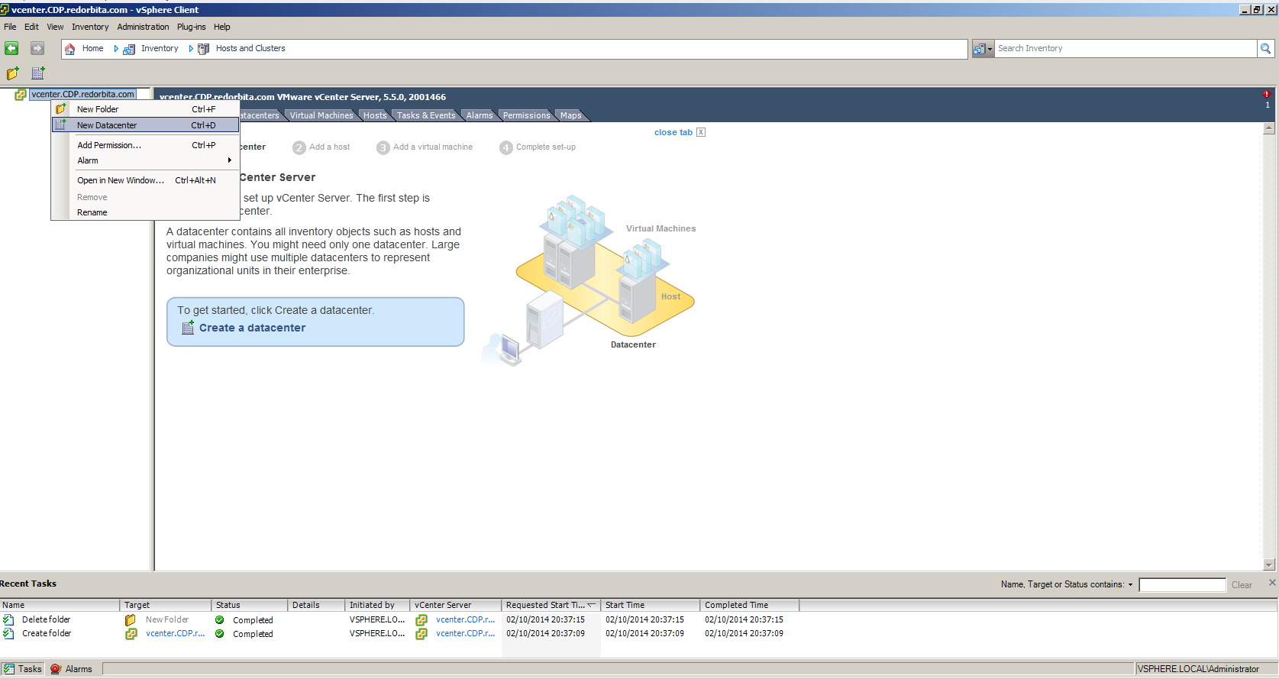Switch to the Permissions tab
Viewport: 1279px width, 679px height.
tap(526, 115)
